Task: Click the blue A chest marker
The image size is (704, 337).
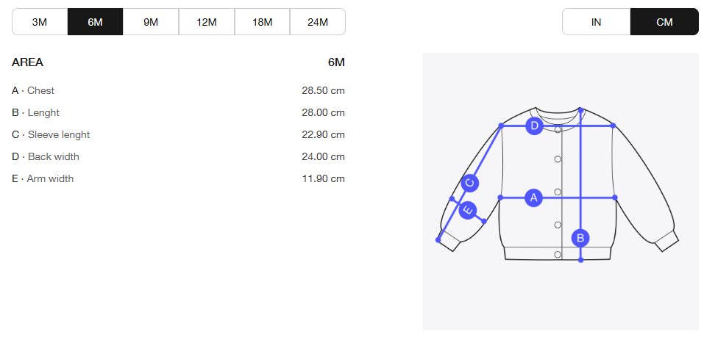Action: click(x=534, y=198)
